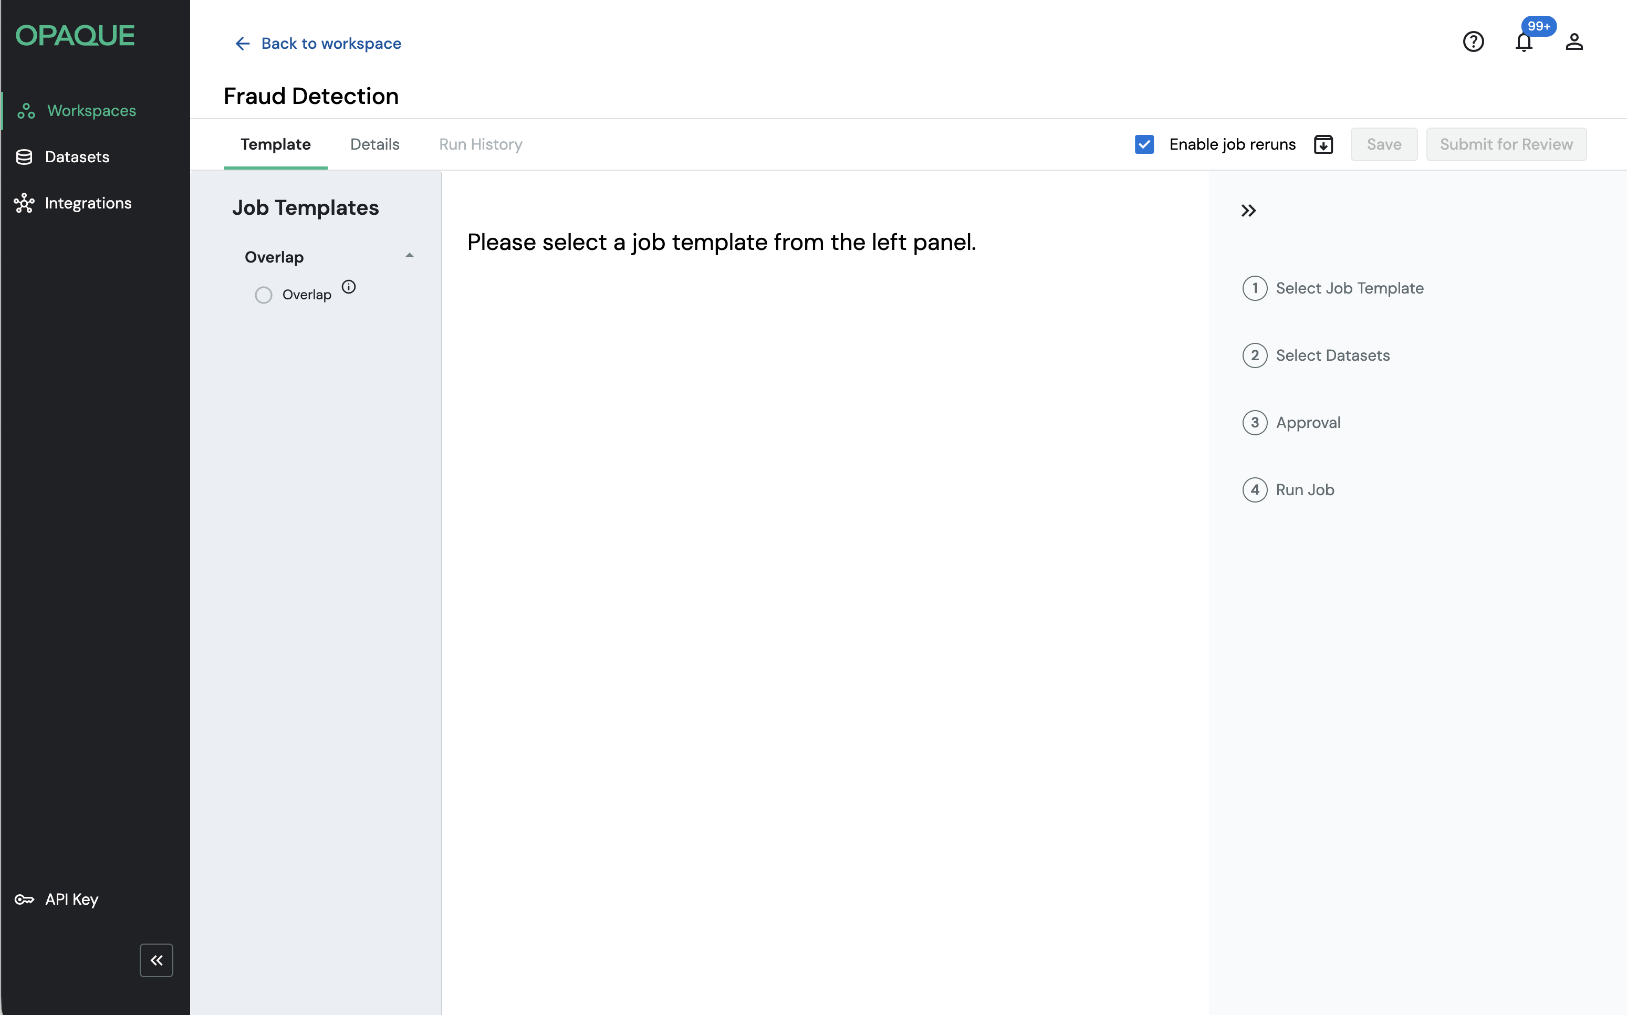The height and width of the screenshot is (1015, 1627).
Task: Open the Run History tab
Action: (481, 144)
